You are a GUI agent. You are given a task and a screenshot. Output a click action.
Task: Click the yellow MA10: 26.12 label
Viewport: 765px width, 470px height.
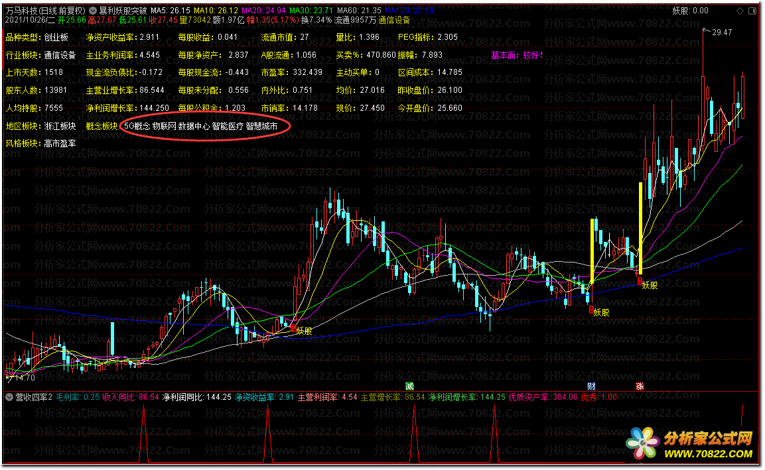tap(216, 10)
